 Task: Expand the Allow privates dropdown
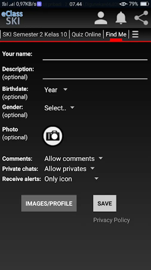[70, 169]
